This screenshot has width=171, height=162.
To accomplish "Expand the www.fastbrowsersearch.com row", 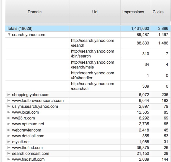I will 9,101.
